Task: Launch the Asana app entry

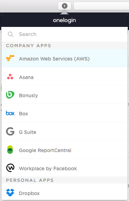Action: (x=64, y=77)
